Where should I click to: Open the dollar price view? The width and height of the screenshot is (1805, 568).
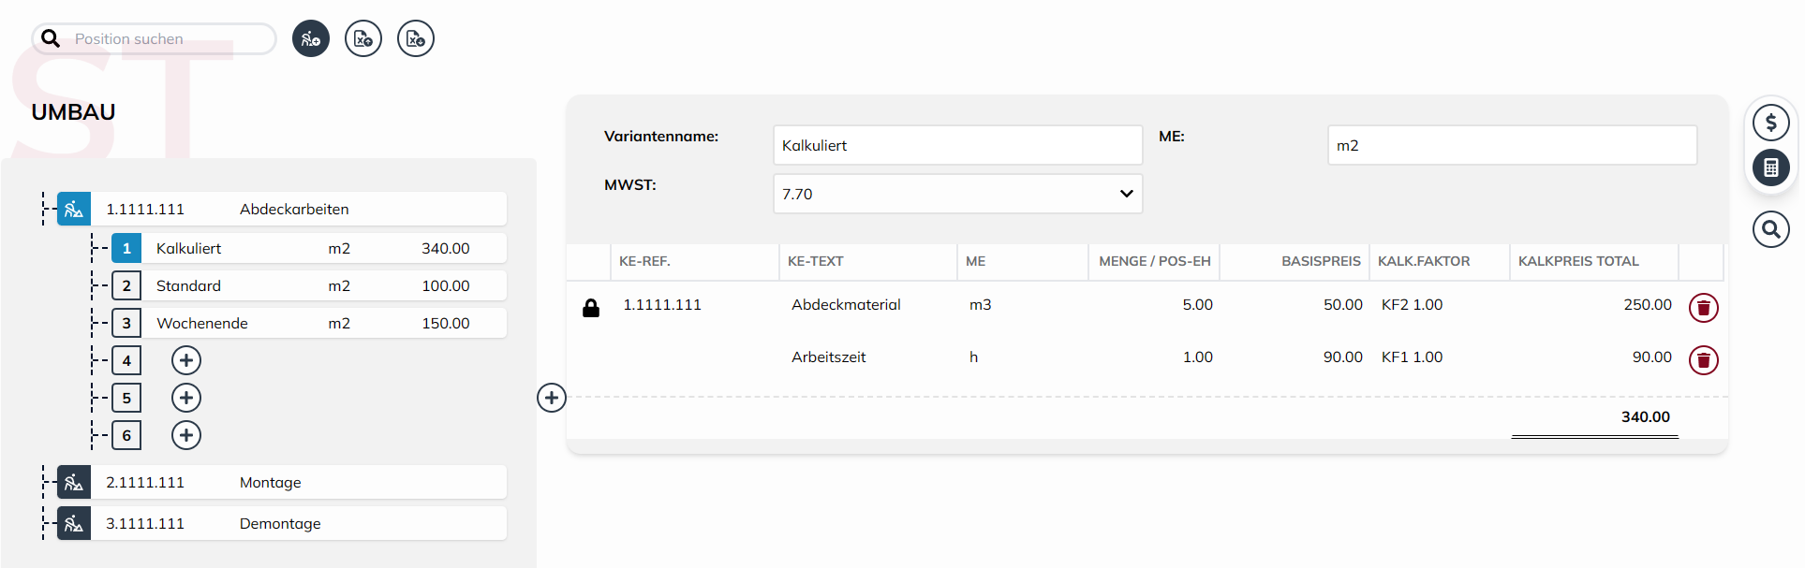[1770, 123]
